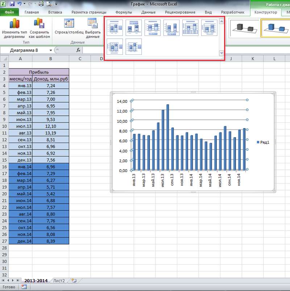The width and height of the screenshot is (290, 291).
Task: Click the select-all corner of the grid
Action: pyautogui.click(x=4, y=59)
